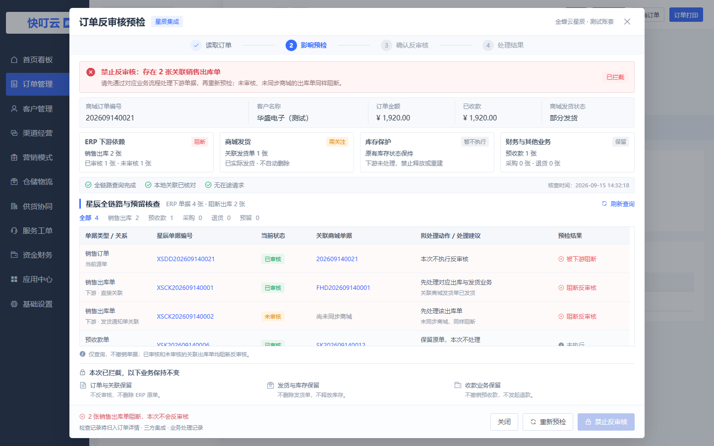Screen dimensions: 714x446
Task: Click the check icon beside 本地关联已核对
Action: pyautogui.click(x=148, y=185)
